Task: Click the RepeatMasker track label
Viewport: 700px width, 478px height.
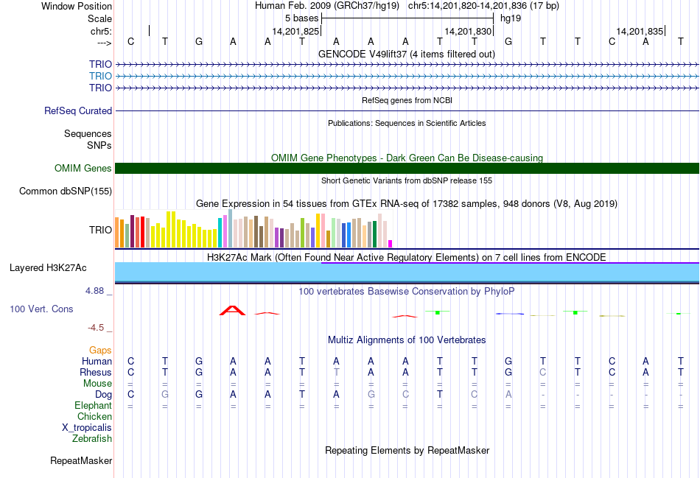Action: point(81,460)
